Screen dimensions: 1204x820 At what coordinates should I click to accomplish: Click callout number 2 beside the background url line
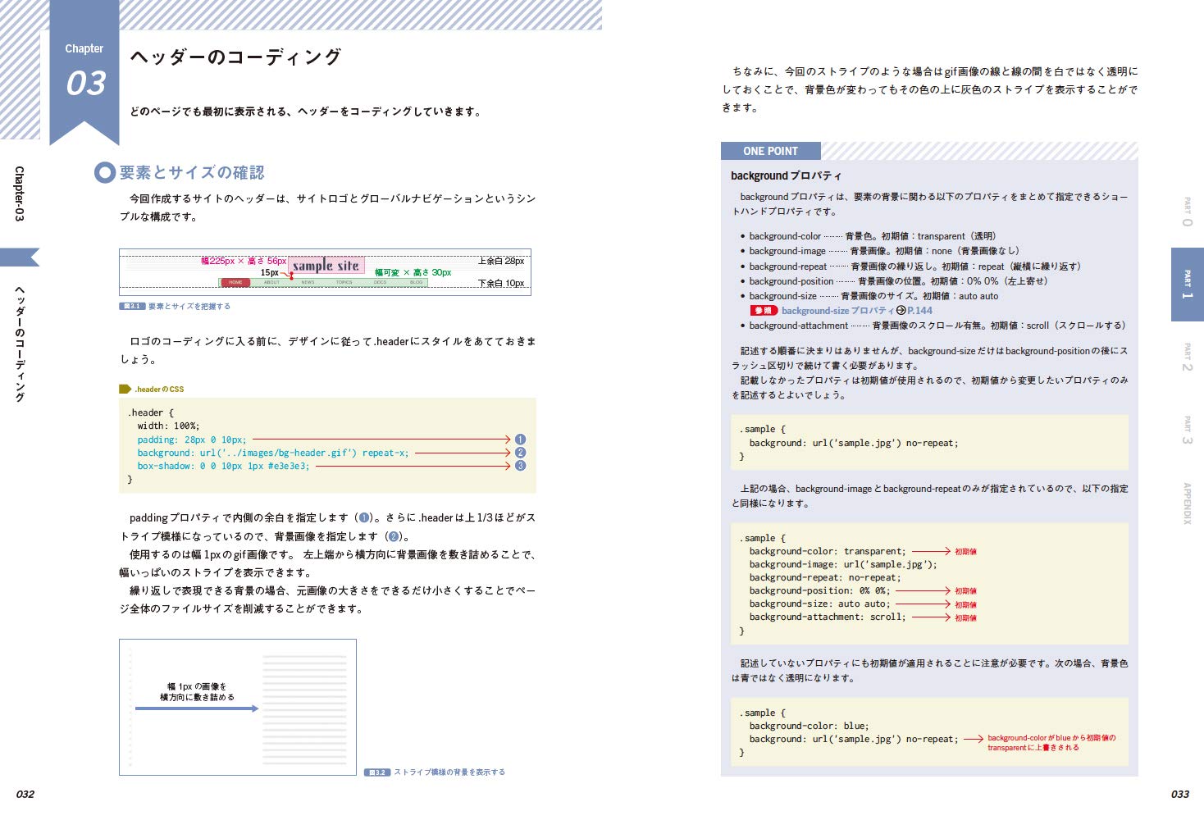pos(520,453)
